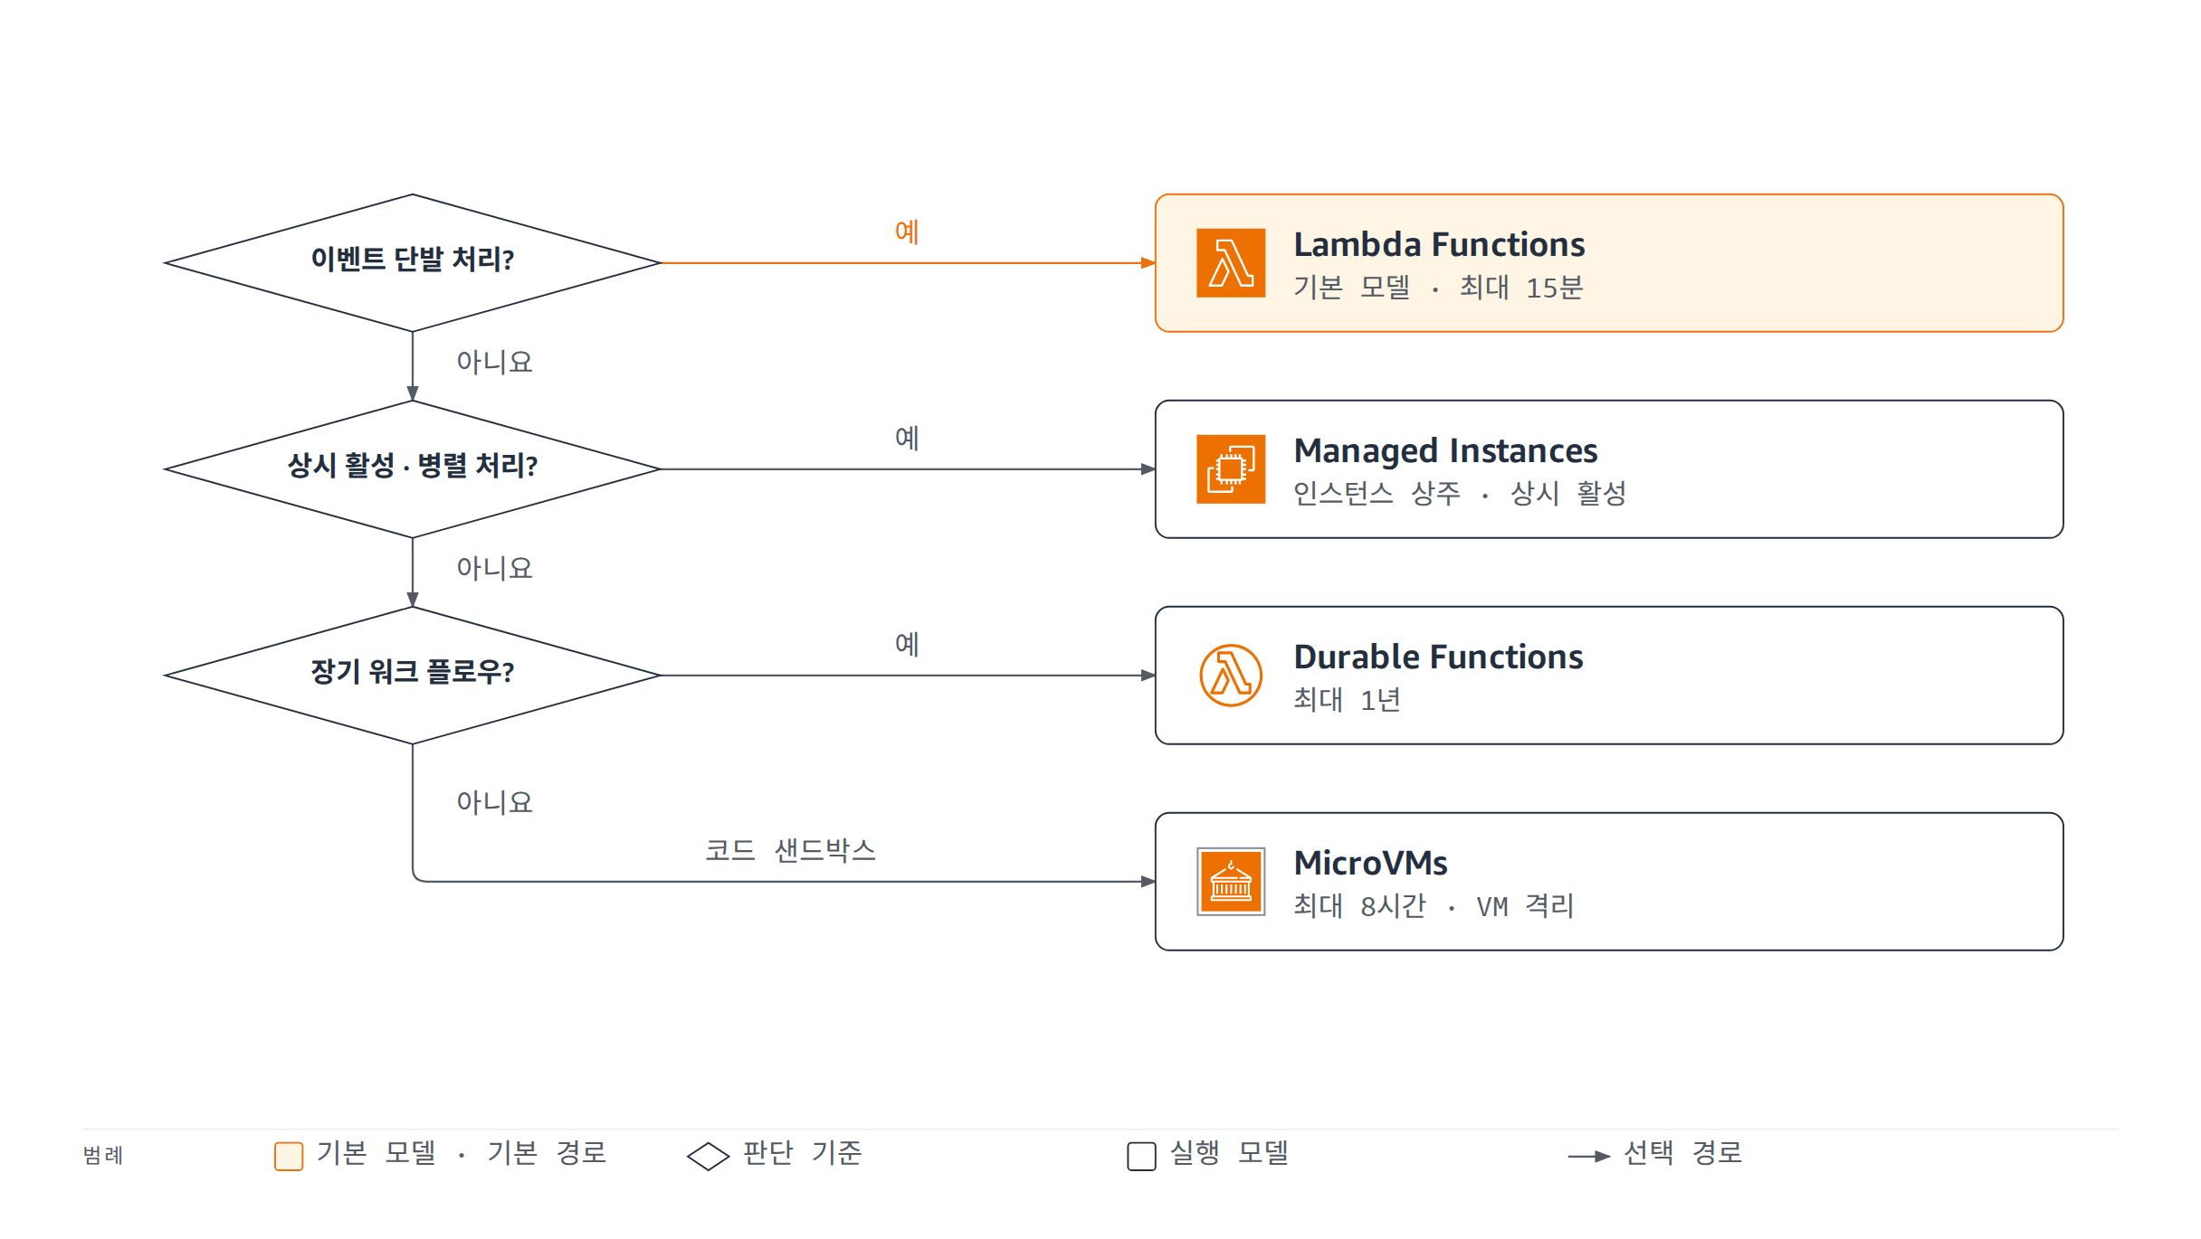Image resolution: width=2201 pixels, height=1239 pixels.
Task: Click the MicroVMs container icon
Action: point(1231,882)
